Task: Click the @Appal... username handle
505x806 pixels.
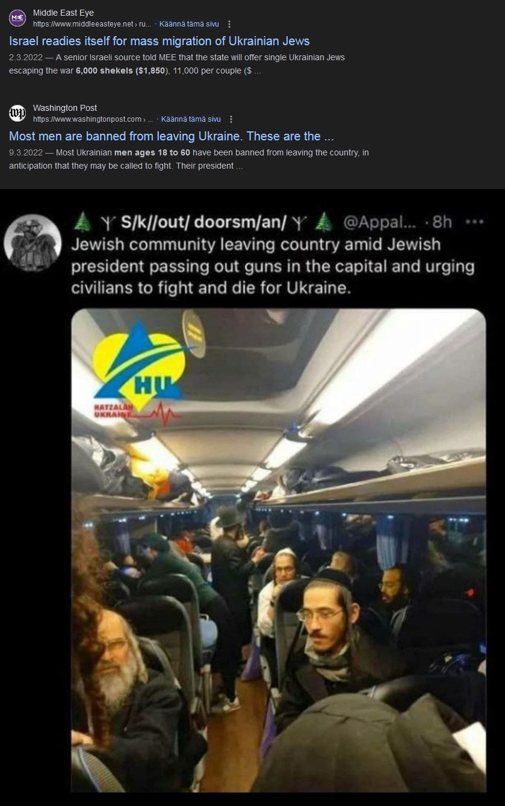Action: click(379, 222)
